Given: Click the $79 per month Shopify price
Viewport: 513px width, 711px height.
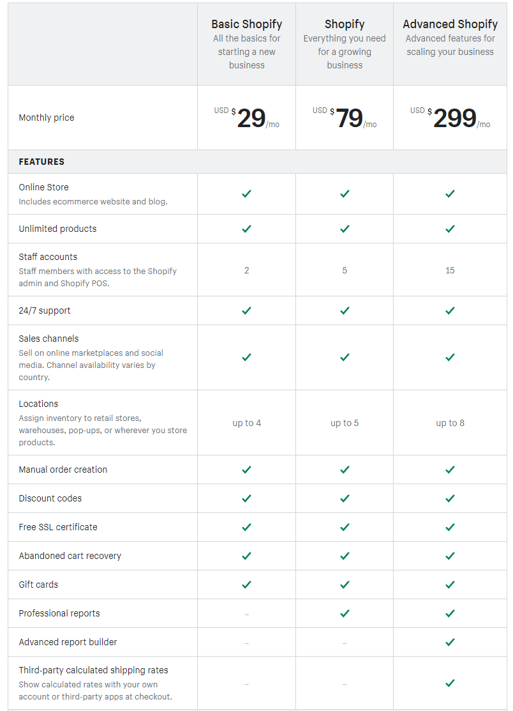Looking at the screenshot, I should pos(345,118).
